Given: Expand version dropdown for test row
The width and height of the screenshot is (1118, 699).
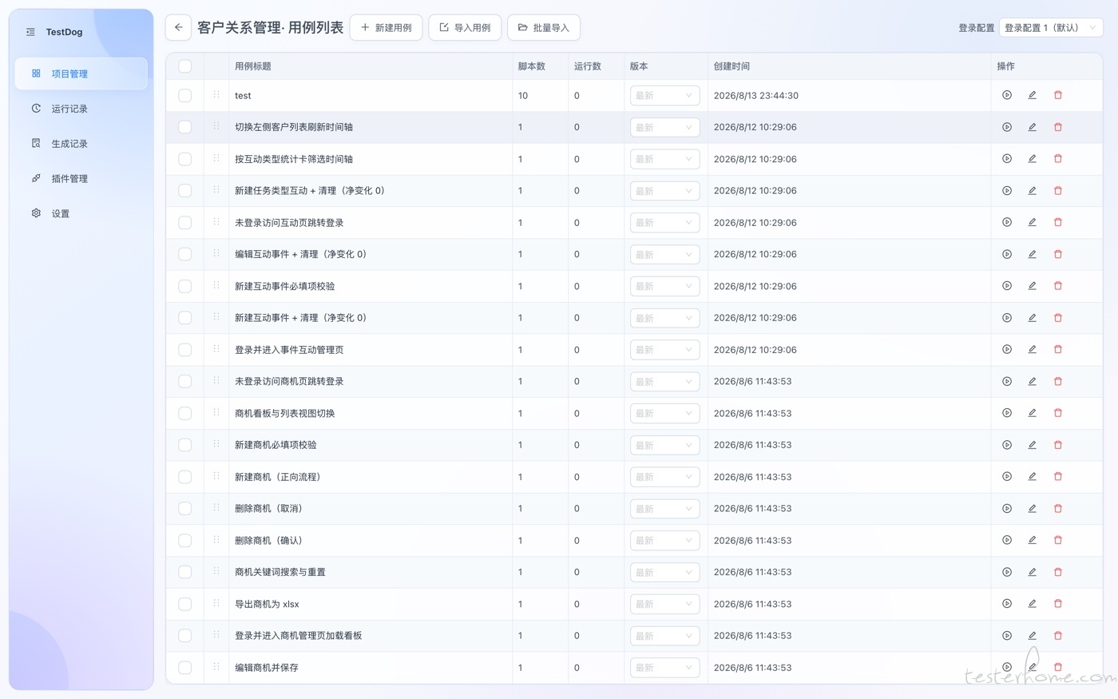Looking at the screenshot, I should (x=664, y=95).
